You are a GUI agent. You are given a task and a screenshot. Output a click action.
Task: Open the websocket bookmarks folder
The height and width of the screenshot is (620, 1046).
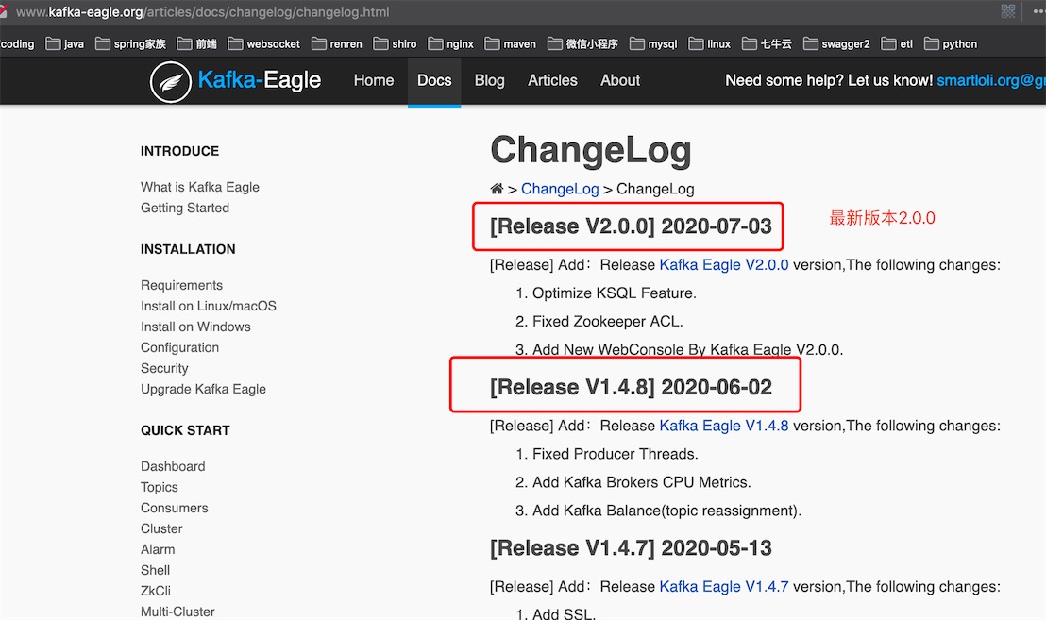click(264, 44)
